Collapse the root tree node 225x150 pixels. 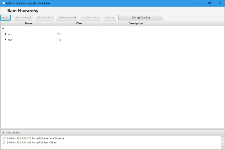3,29
